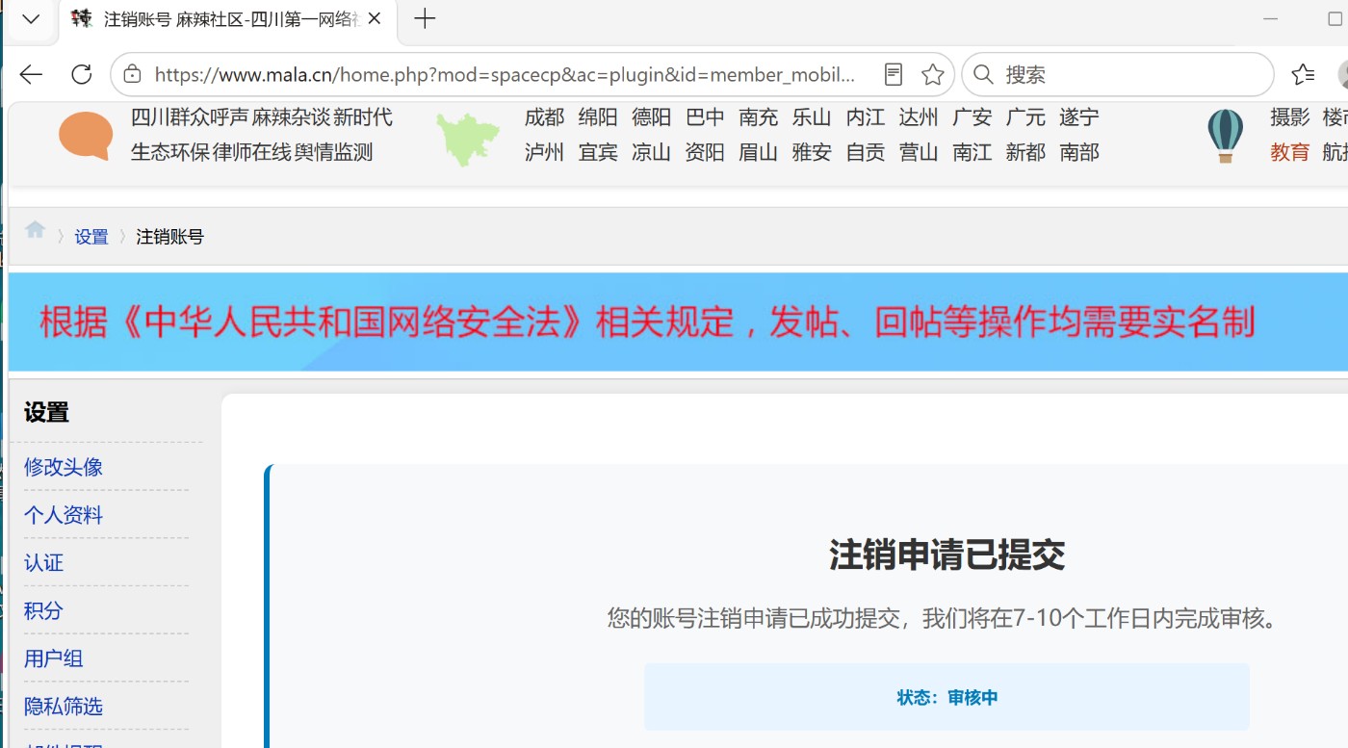Image resolution: width=1348 pixels, height=748 pixels.
Task: Select the 注销账号 麻辣社区 browser tab
Action: coord(228,19)
